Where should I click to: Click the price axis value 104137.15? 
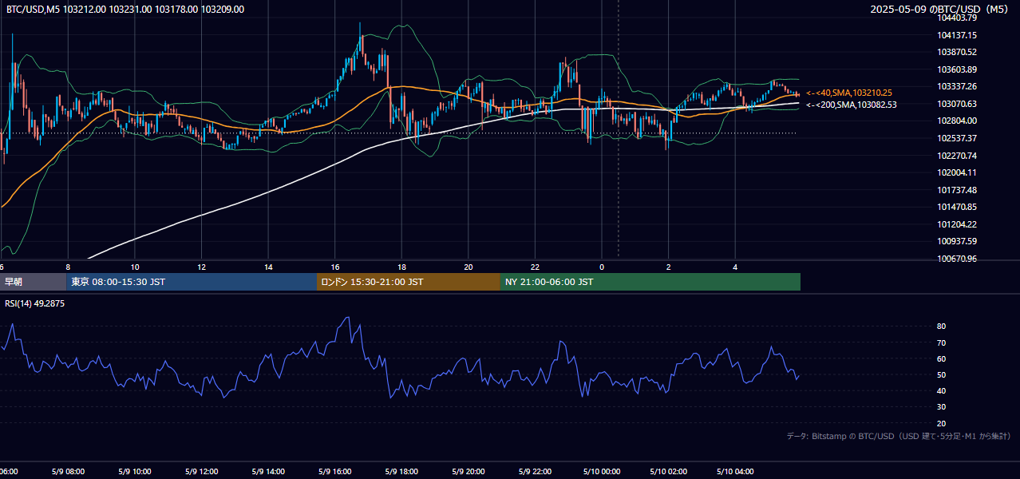tap(959, 35)
